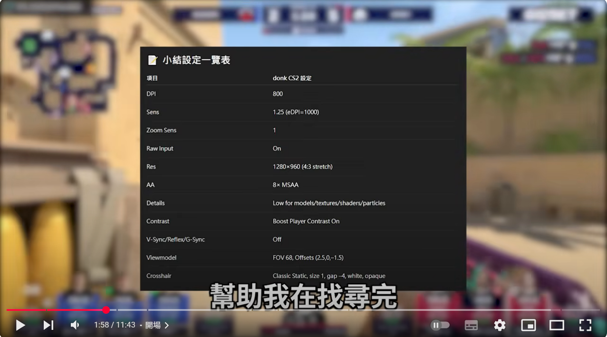Click the DPI row label

click(151, 94)
